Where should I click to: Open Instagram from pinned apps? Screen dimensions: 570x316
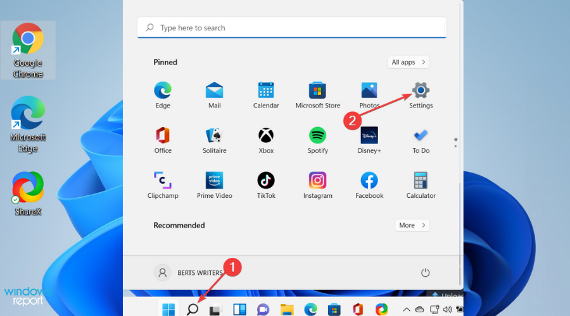tap(317, 185)
